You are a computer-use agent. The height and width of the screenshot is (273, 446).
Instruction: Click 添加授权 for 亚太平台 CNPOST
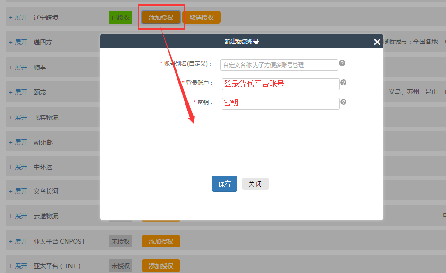click(161, 241)
